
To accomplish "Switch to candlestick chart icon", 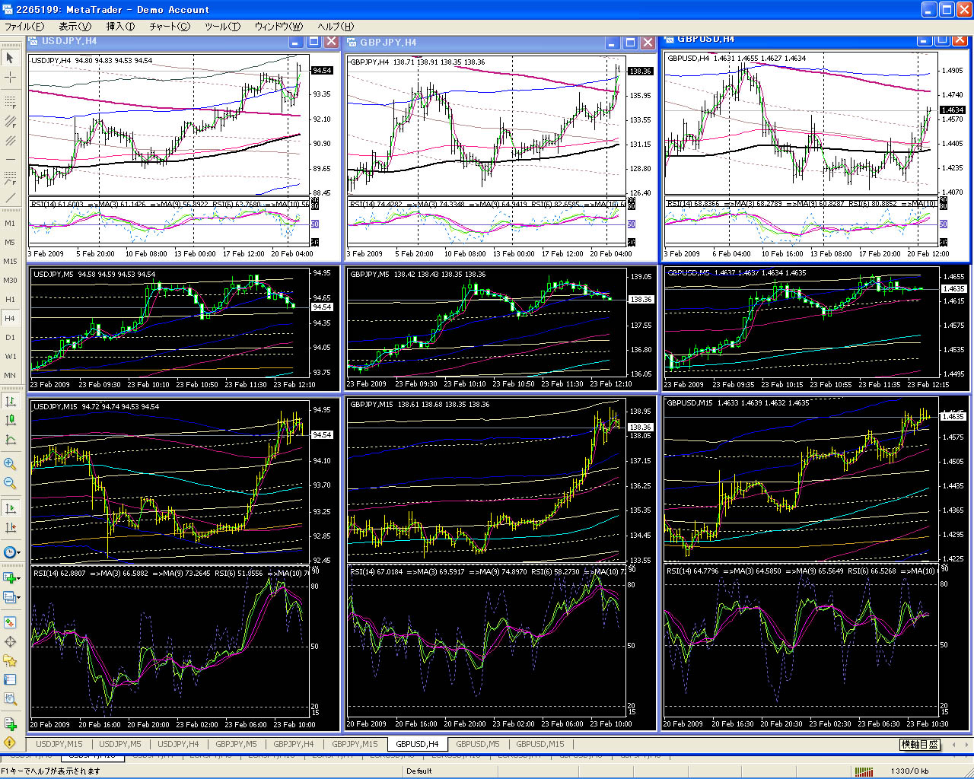I will coord(10,421).
